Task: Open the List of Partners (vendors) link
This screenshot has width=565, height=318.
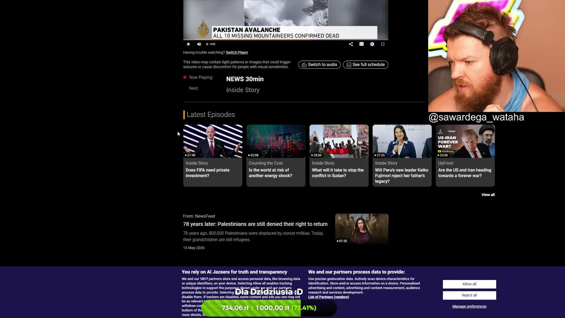Action: 328,297
